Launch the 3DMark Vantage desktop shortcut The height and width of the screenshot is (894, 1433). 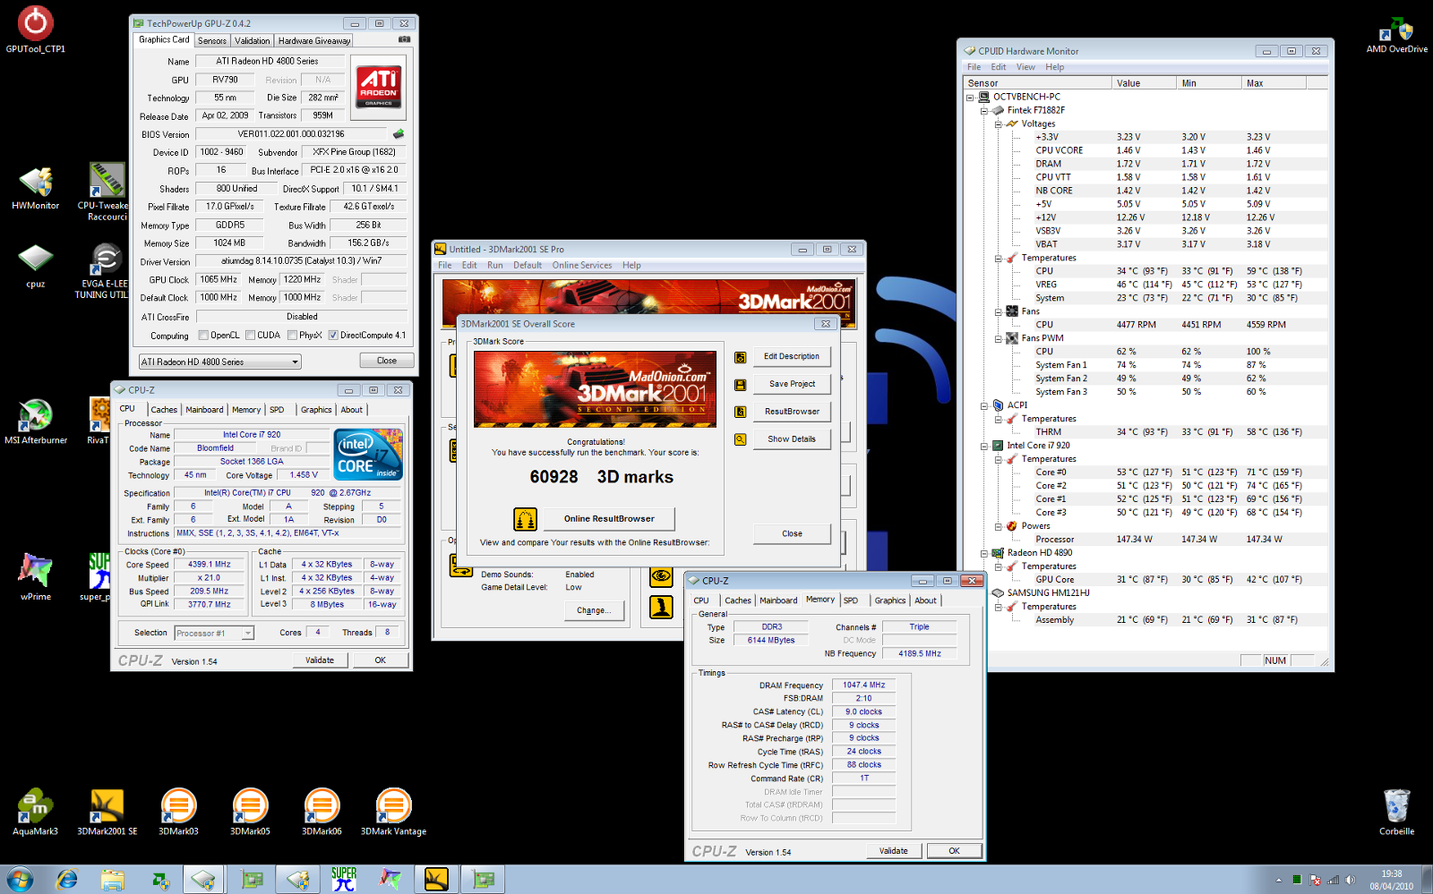393,813
